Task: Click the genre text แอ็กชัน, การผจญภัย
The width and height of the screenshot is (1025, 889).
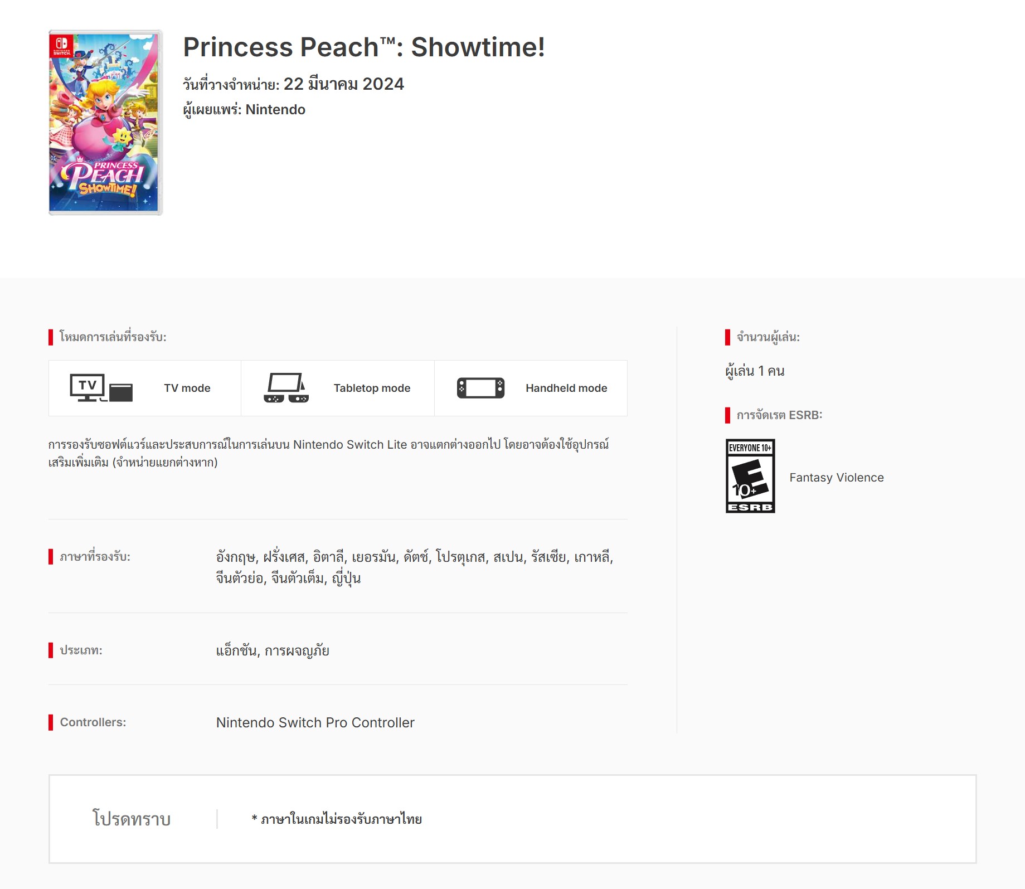Action: point(273,651)
